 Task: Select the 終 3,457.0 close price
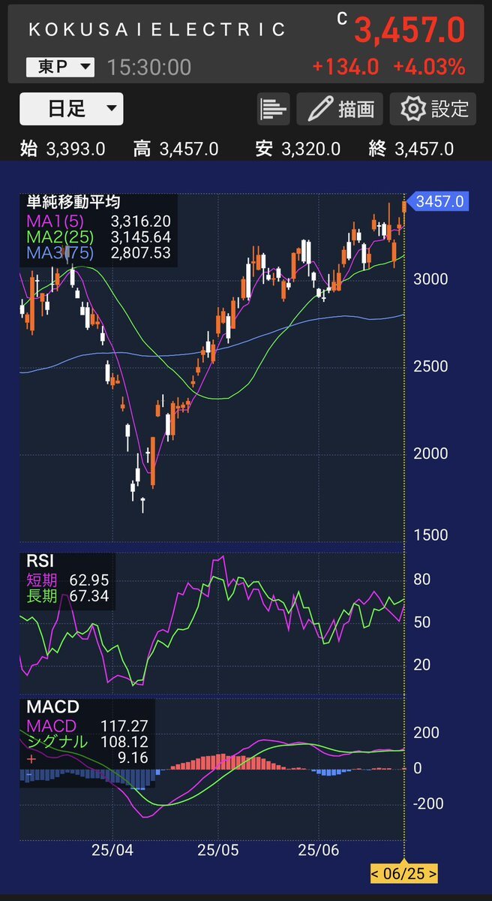pos(411,149)
